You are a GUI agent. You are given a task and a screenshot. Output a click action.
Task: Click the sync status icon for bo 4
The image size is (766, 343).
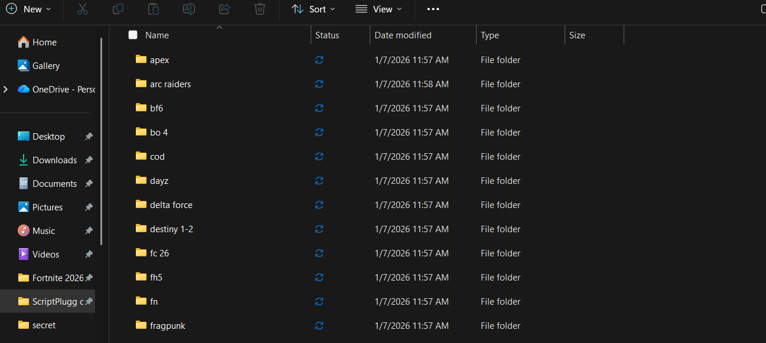click(x=320, y=133)
